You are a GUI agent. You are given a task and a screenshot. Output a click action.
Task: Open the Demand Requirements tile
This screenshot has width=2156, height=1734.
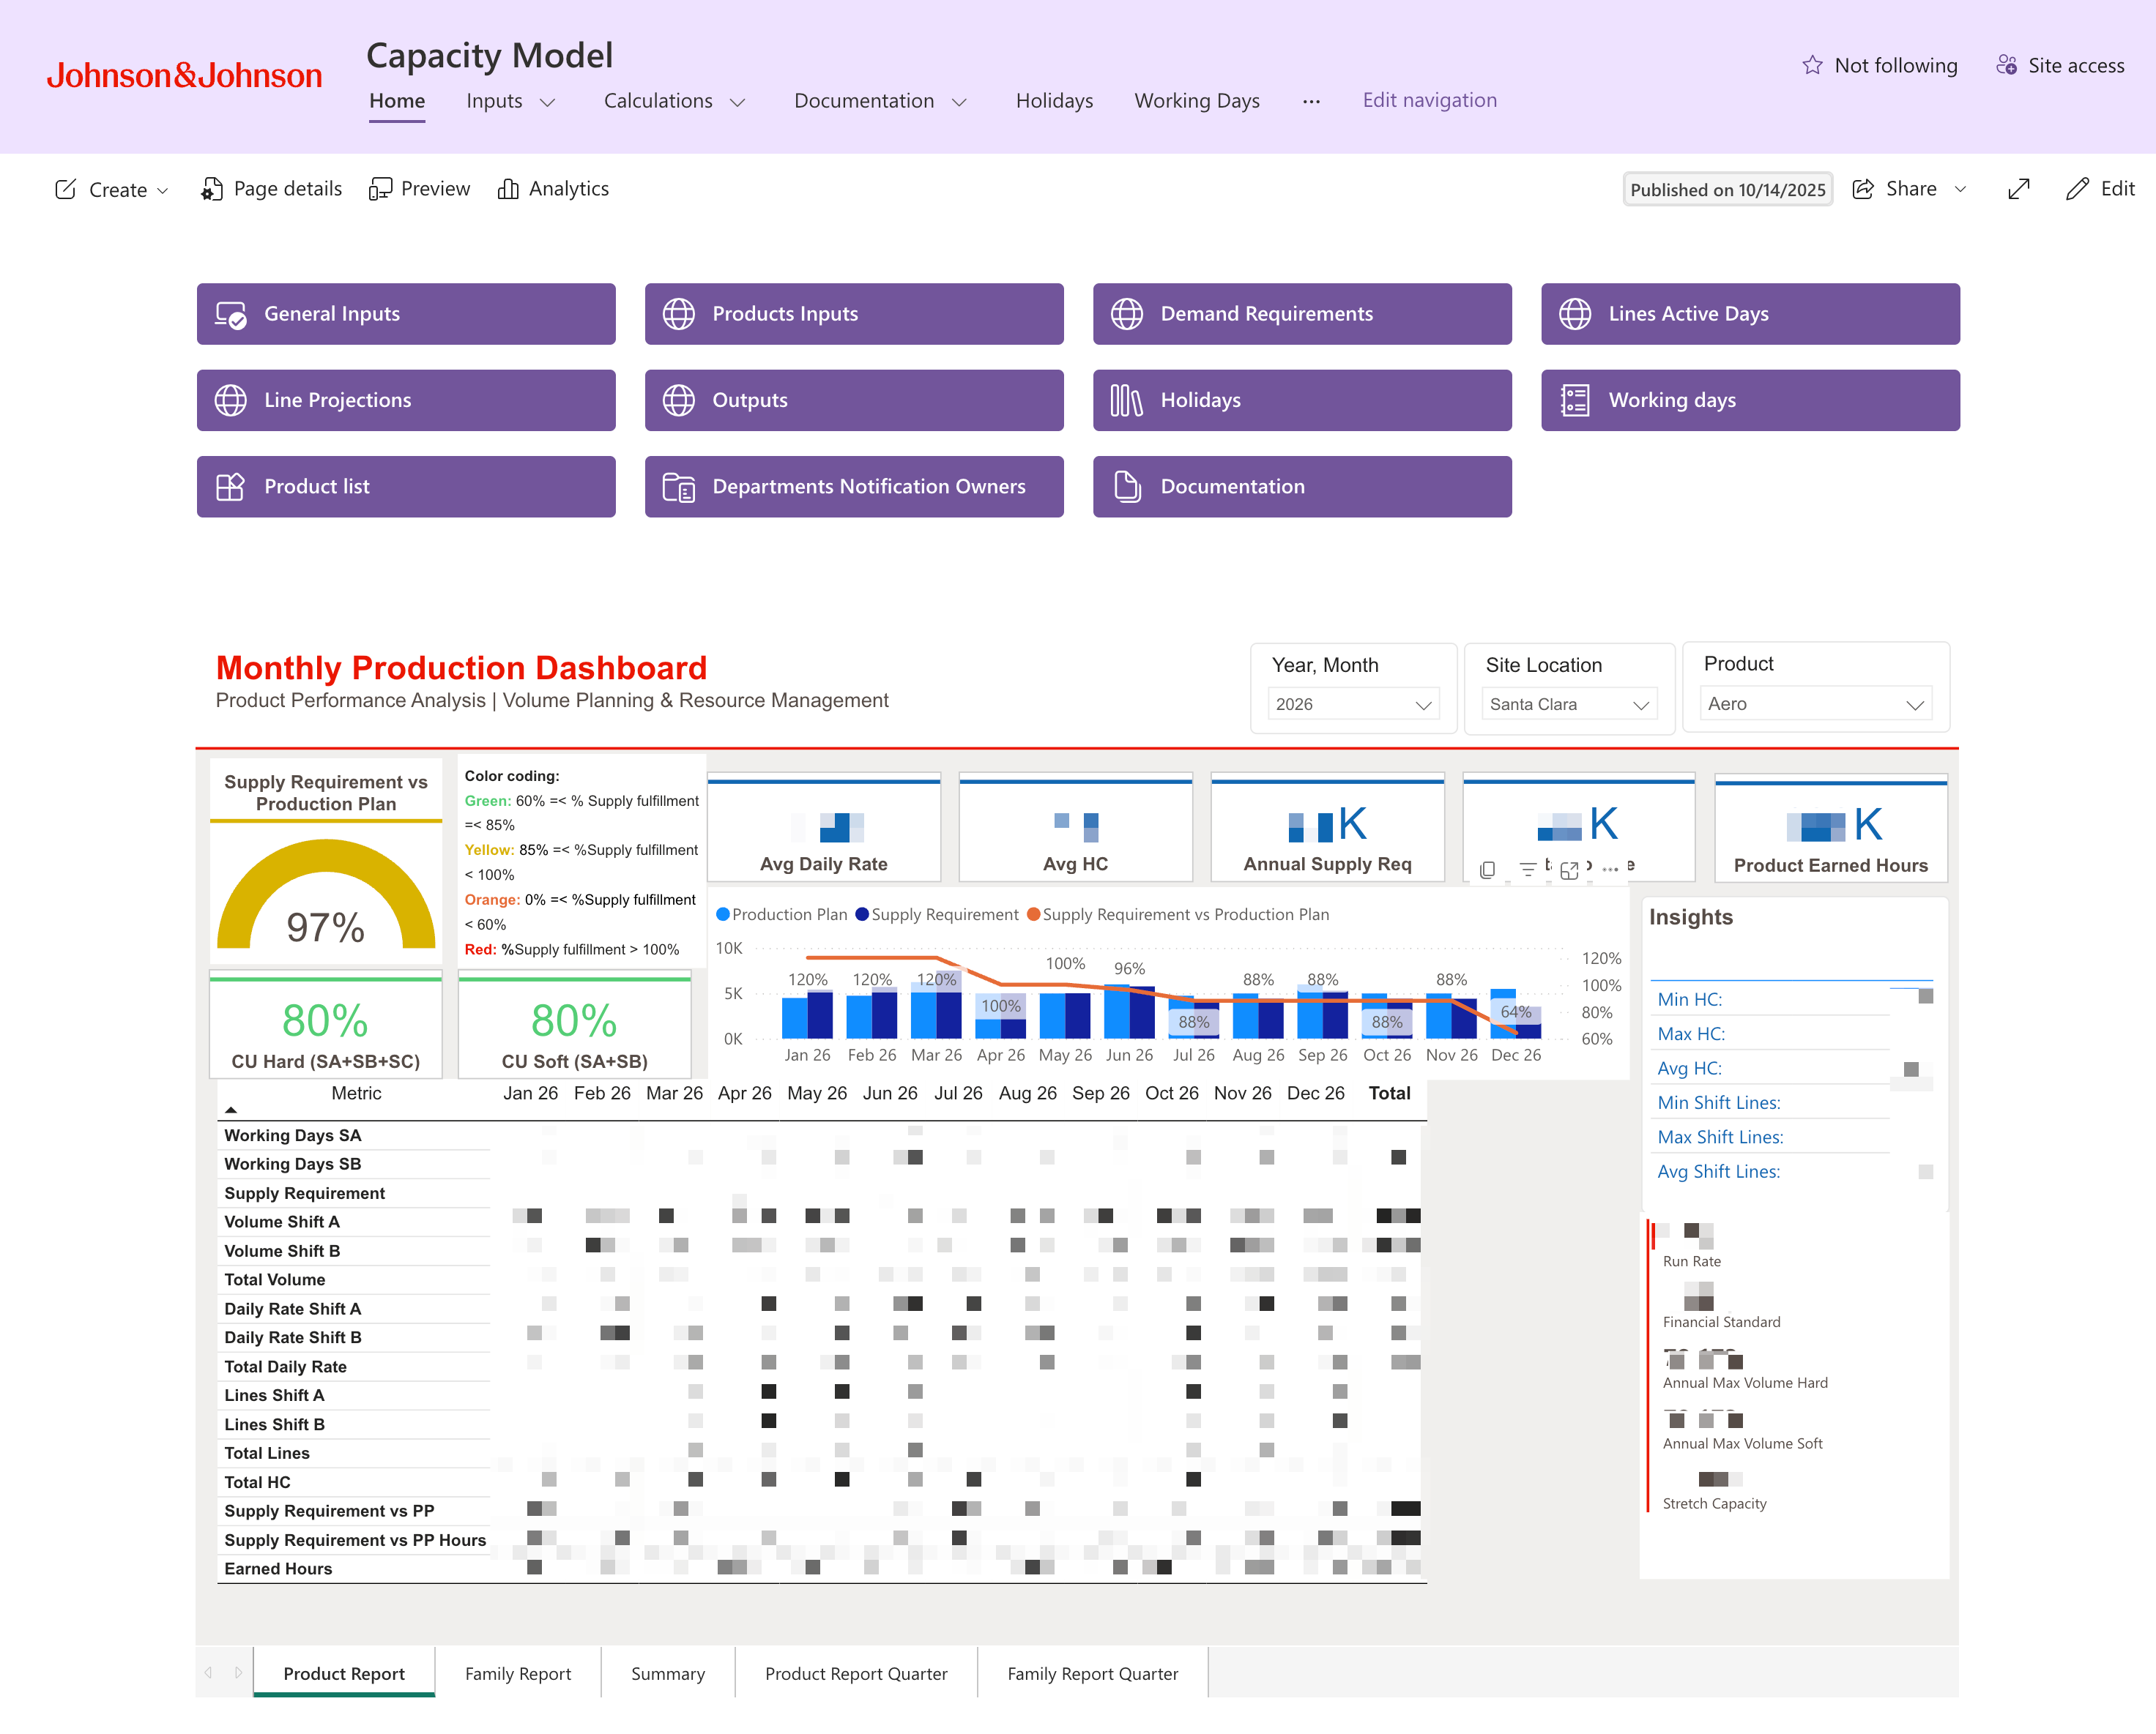click(1302, 314)
